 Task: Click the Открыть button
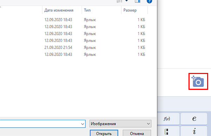104,133
